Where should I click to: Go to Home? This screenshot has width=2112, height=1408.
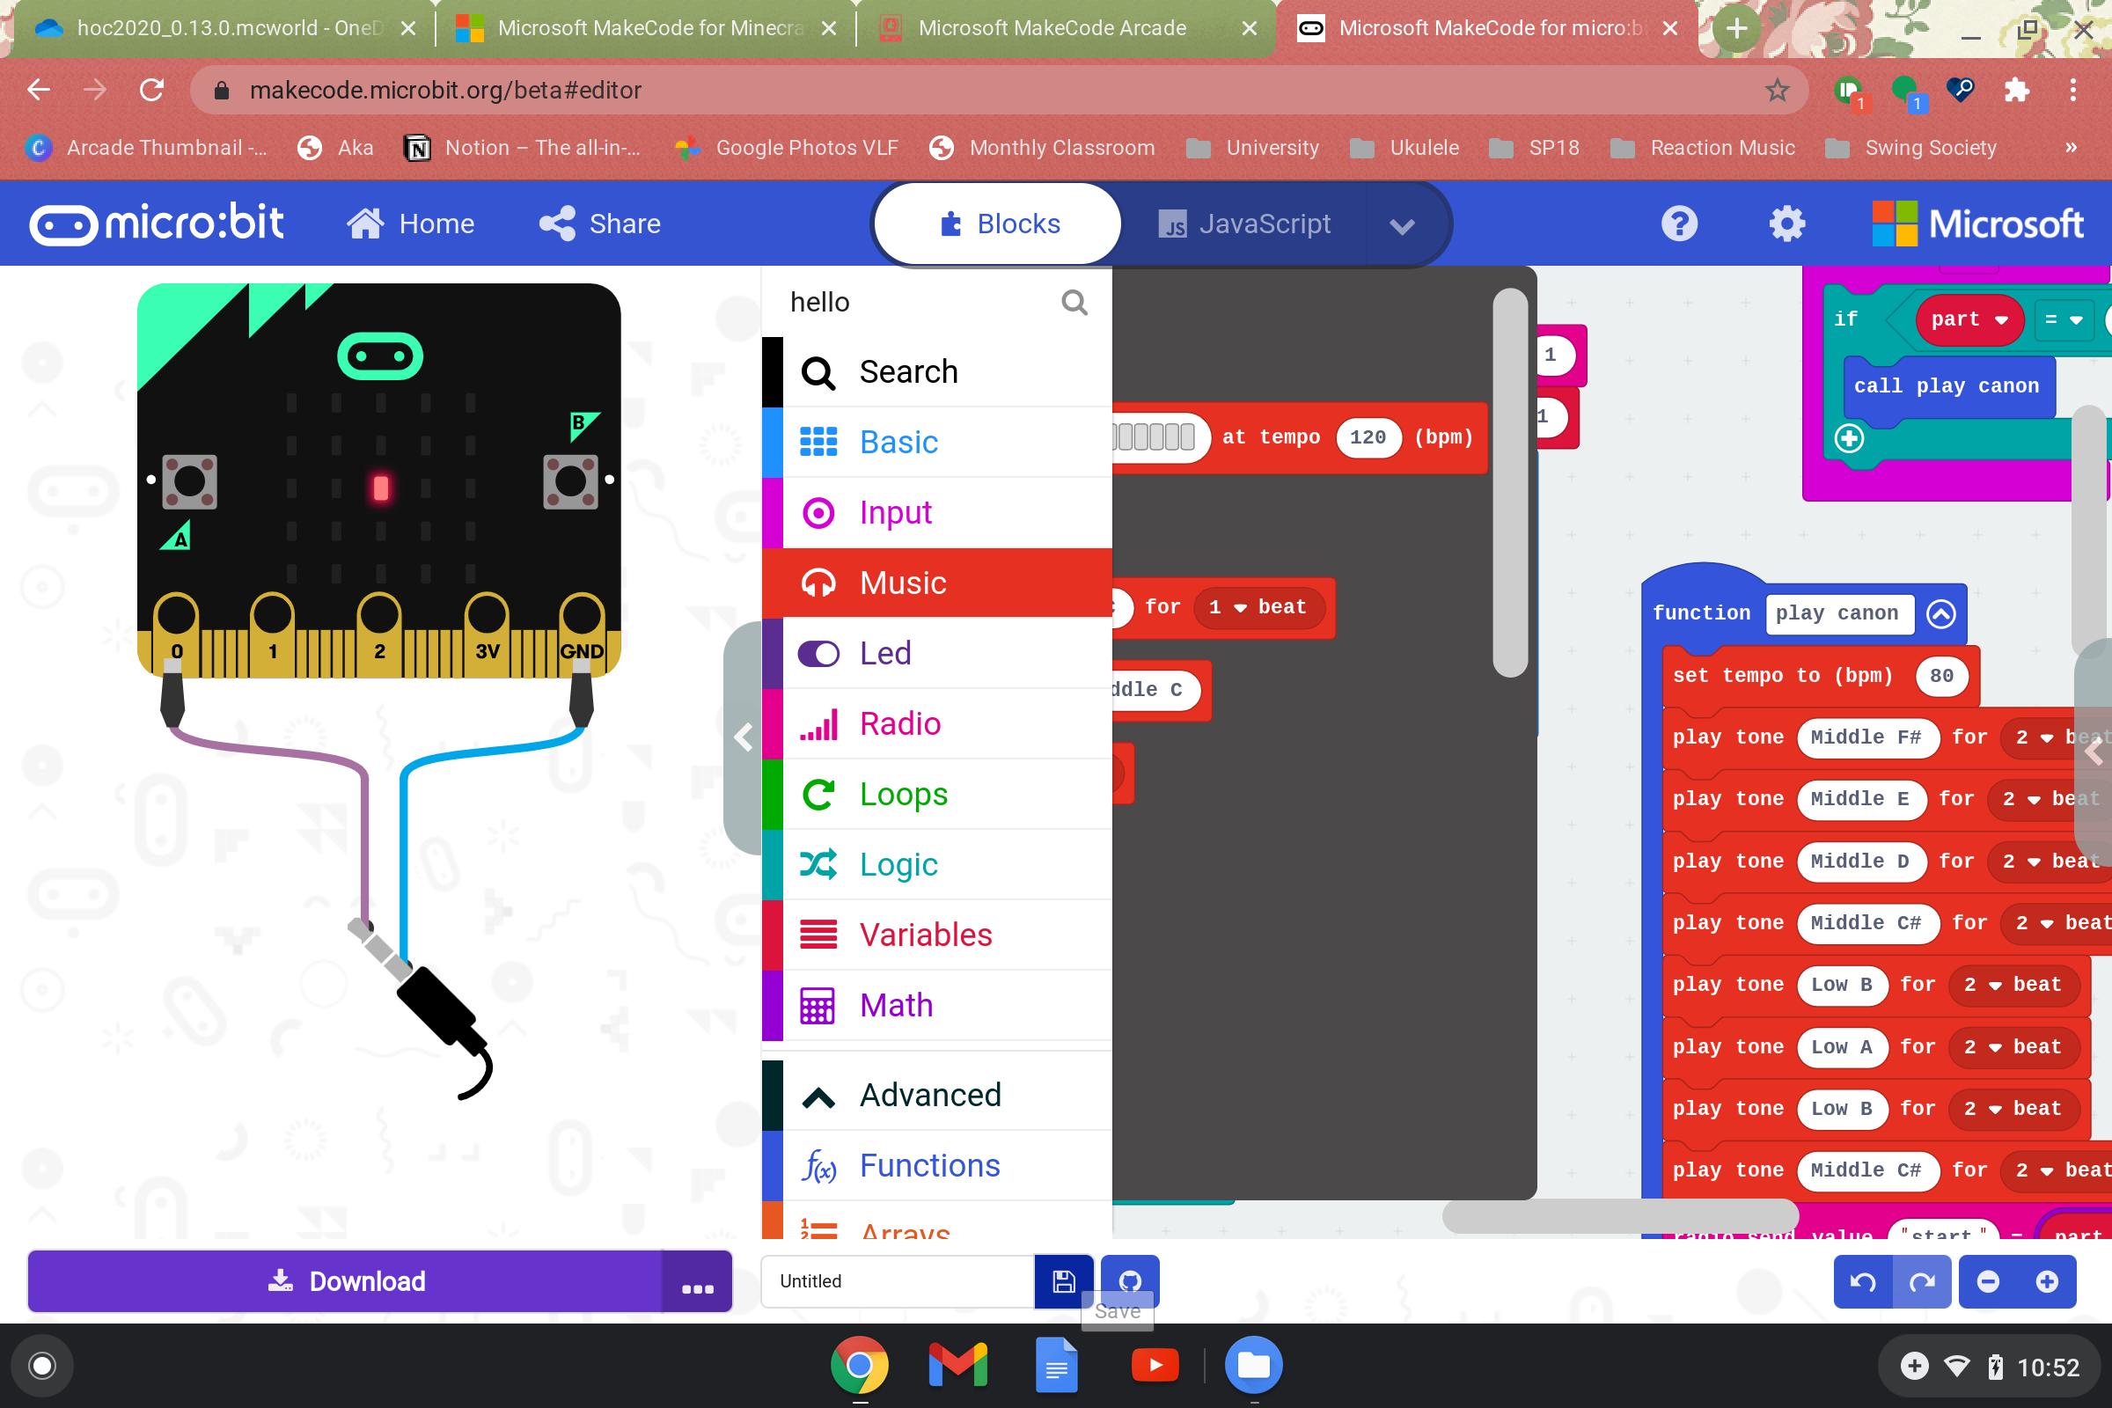tap(411, 224)
